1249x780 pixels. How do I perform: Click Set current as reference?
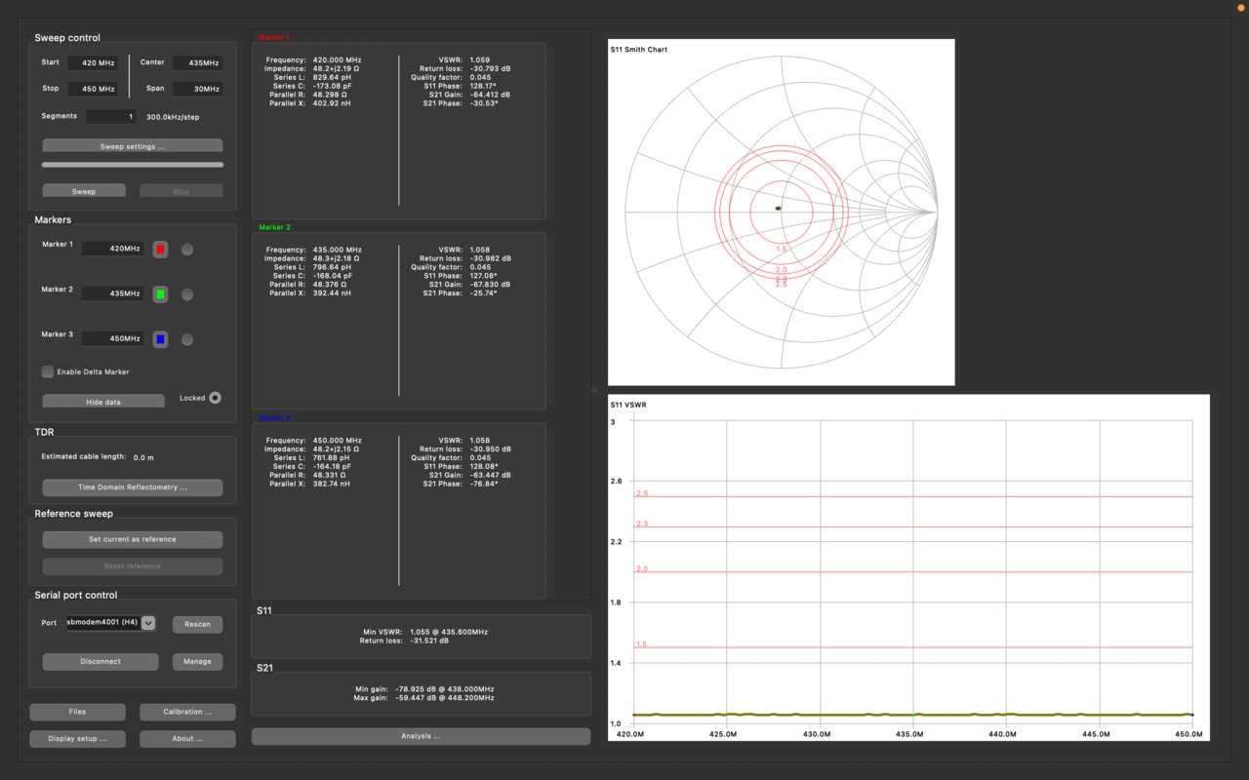(133, 539)
